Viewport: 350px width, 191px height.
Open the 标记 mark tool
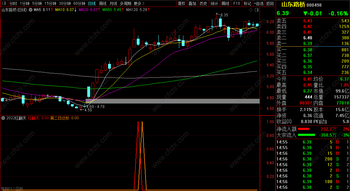pyautogui.click(x=247, y=3)
